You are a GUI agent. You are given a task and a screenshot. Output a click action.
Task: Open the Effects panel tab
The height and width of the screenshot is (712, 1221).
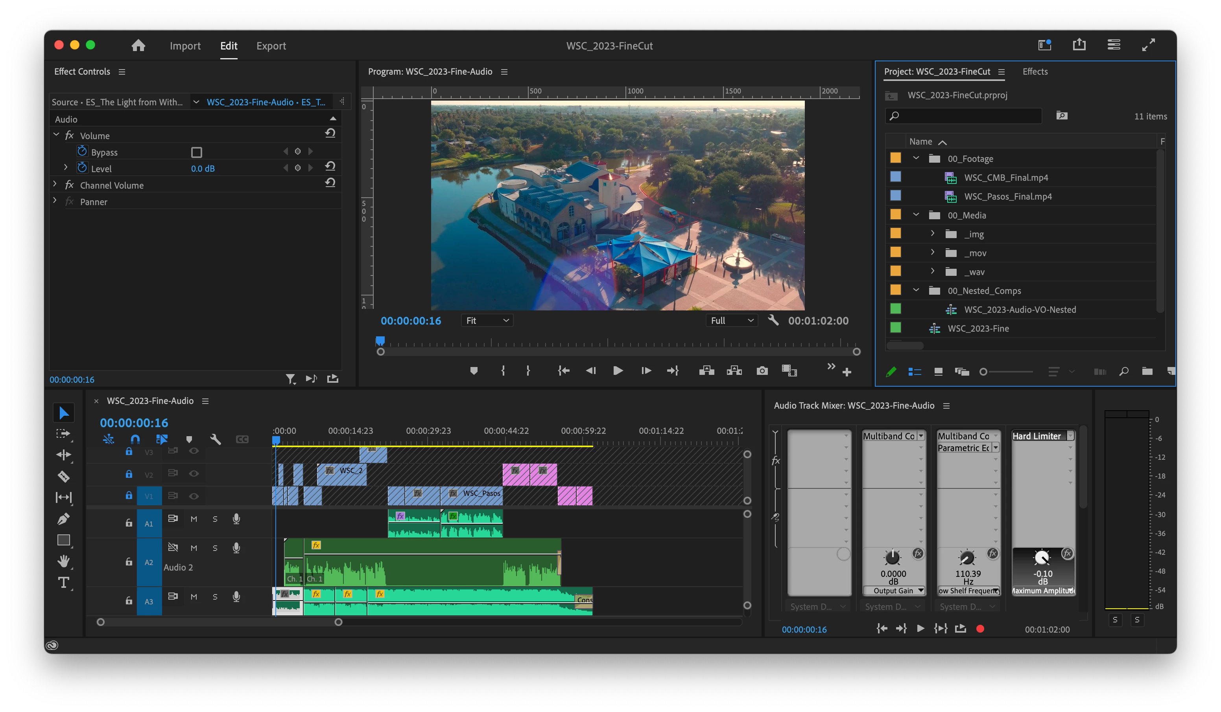point(1035,72)
